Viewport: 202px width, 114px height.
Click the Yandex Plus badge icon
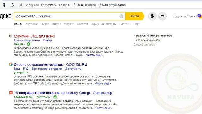pyautogui.click(x=199, y=16)
